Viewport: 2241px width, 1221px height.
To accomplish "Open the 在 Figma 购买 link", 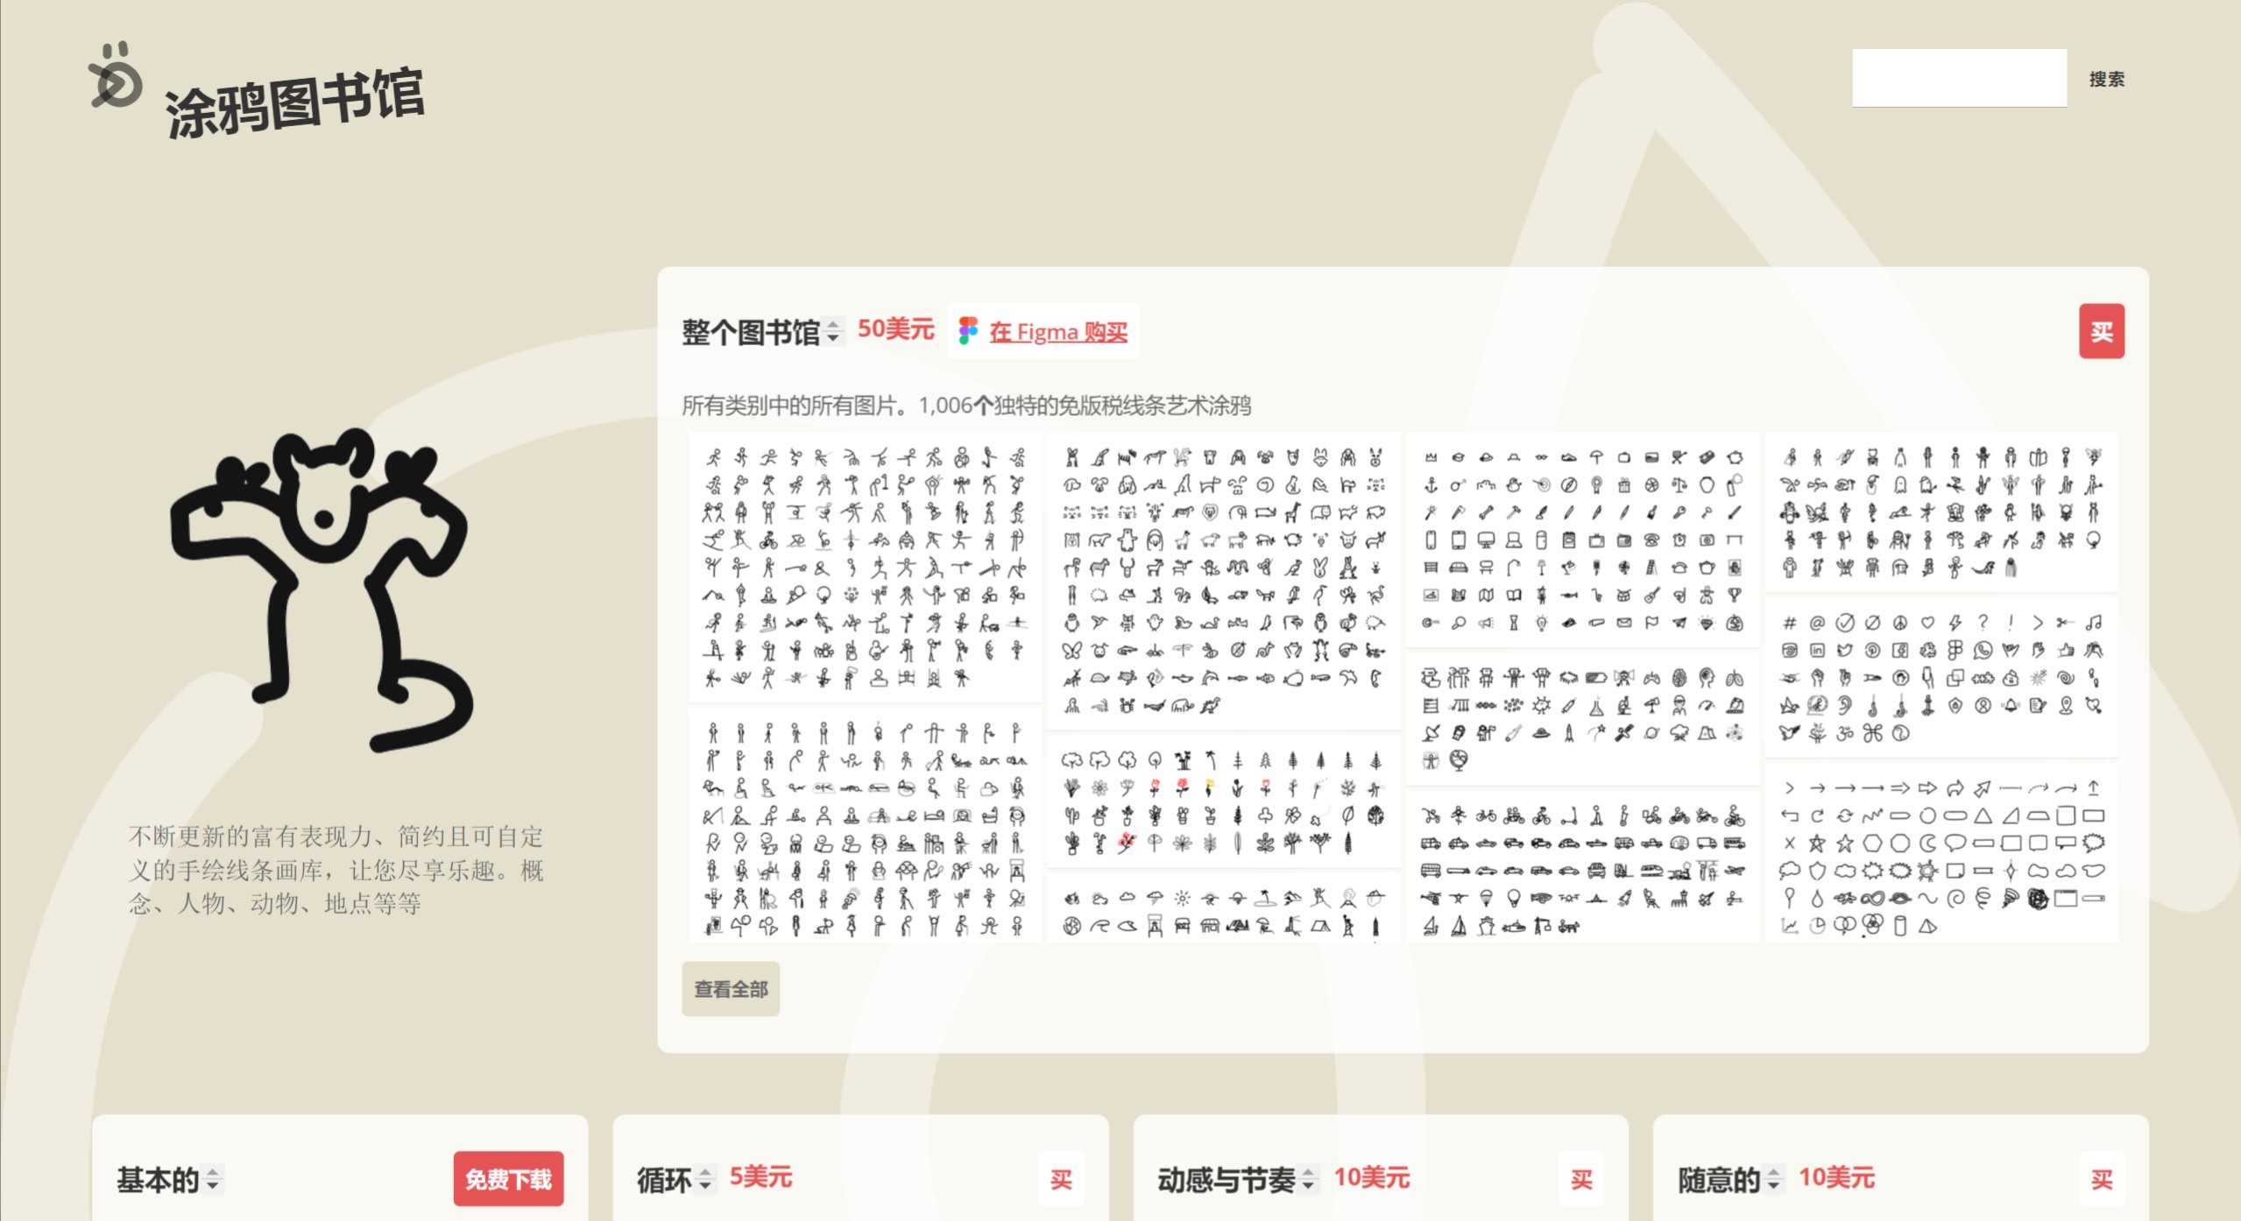I will (x=1057, y=332).
